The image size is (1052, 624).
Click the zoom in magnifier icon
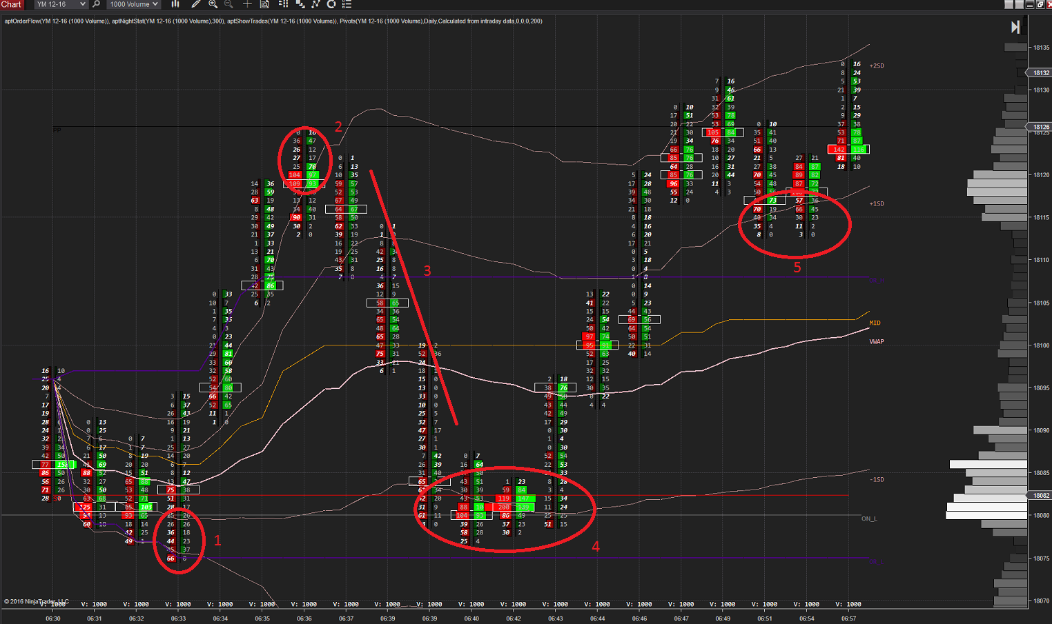coord(213,4)
